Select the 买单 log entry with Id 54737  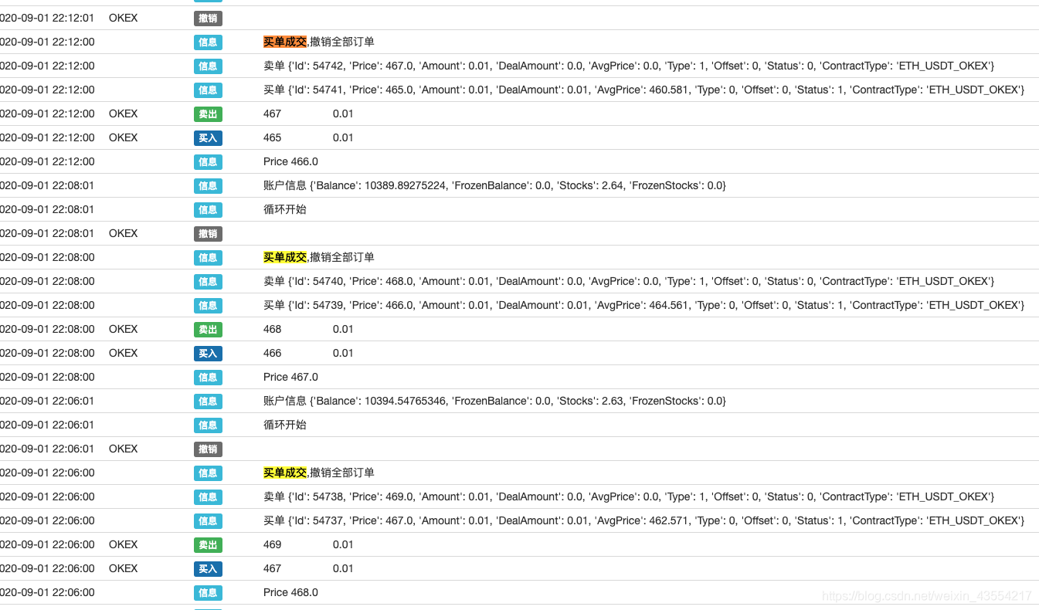pyautogui.click(x=643, y=520)
